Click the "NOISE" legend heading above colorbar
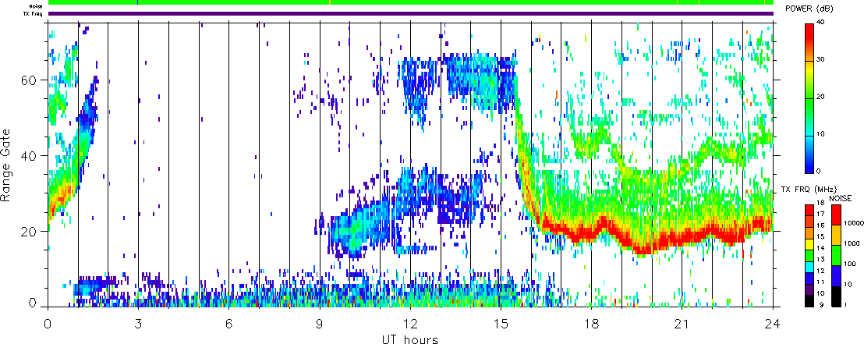 (x=841, y=198)
